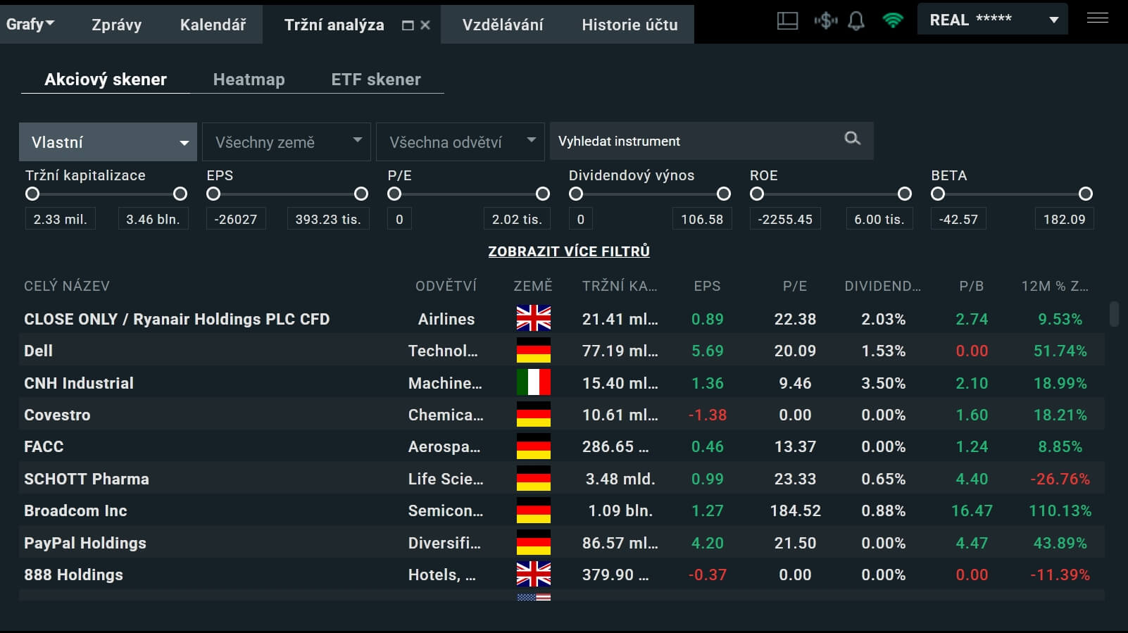Detach the Tržní analýza tab window
This screenshot has width=1128, height=633.
click(407, 25)
